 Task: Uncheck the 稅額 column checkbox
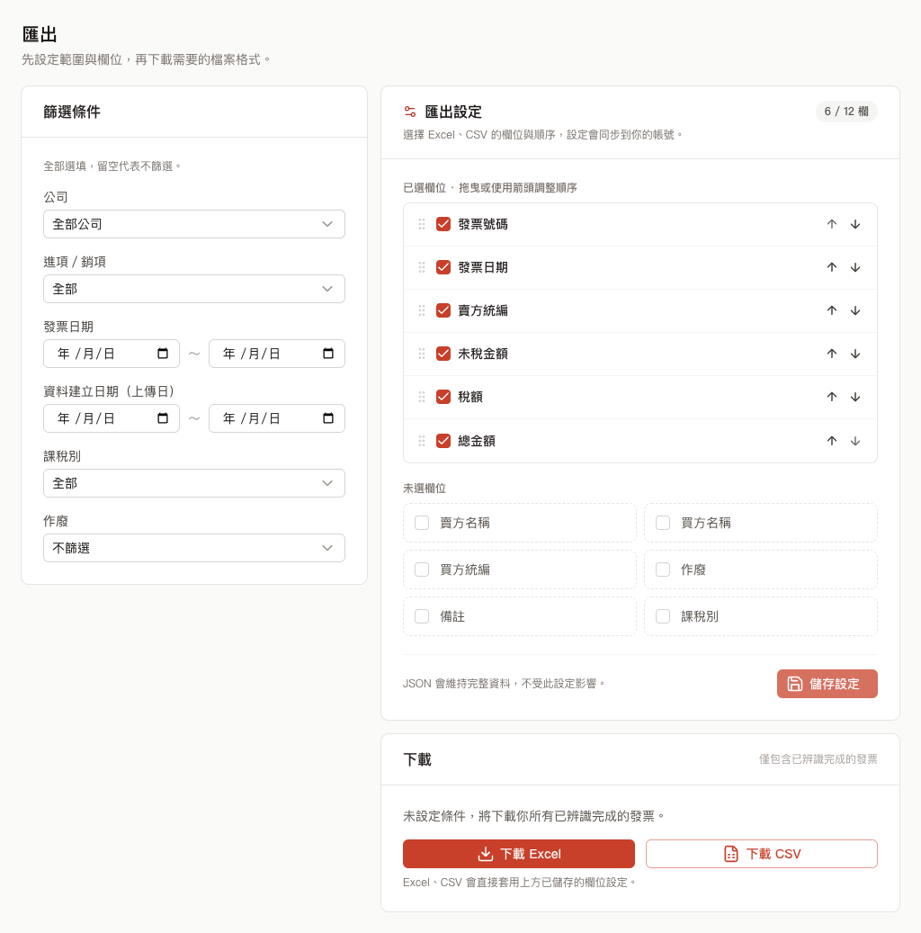coord(443,397)
